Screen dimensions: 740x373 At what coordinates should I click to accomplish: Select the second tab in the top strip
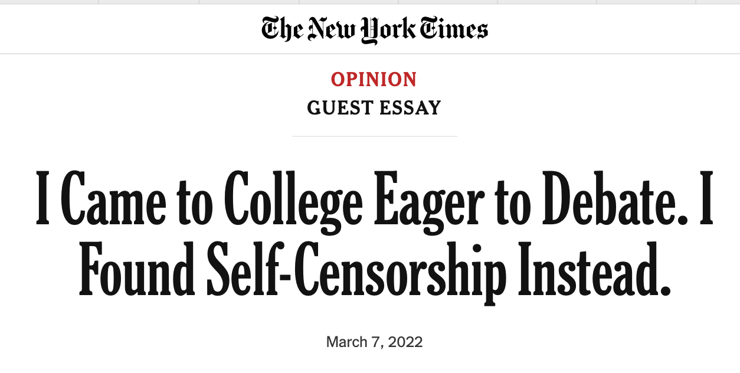pos(149,2)
